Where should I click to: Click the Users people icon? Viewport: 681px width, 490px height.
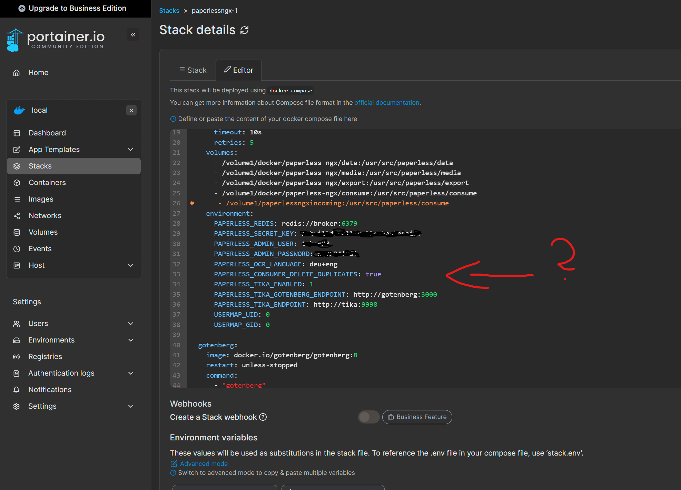click(16, 324)
